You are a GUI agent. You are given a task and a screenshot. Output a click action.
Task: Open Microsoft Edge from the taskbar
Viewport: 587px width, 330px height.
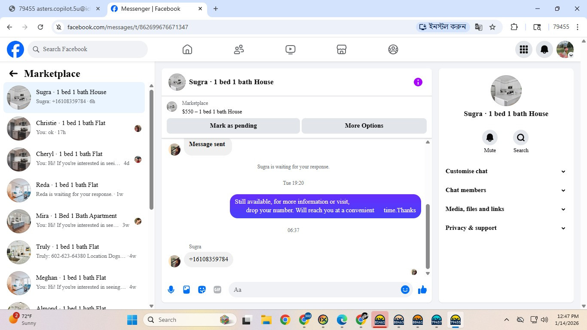[342, 320]
